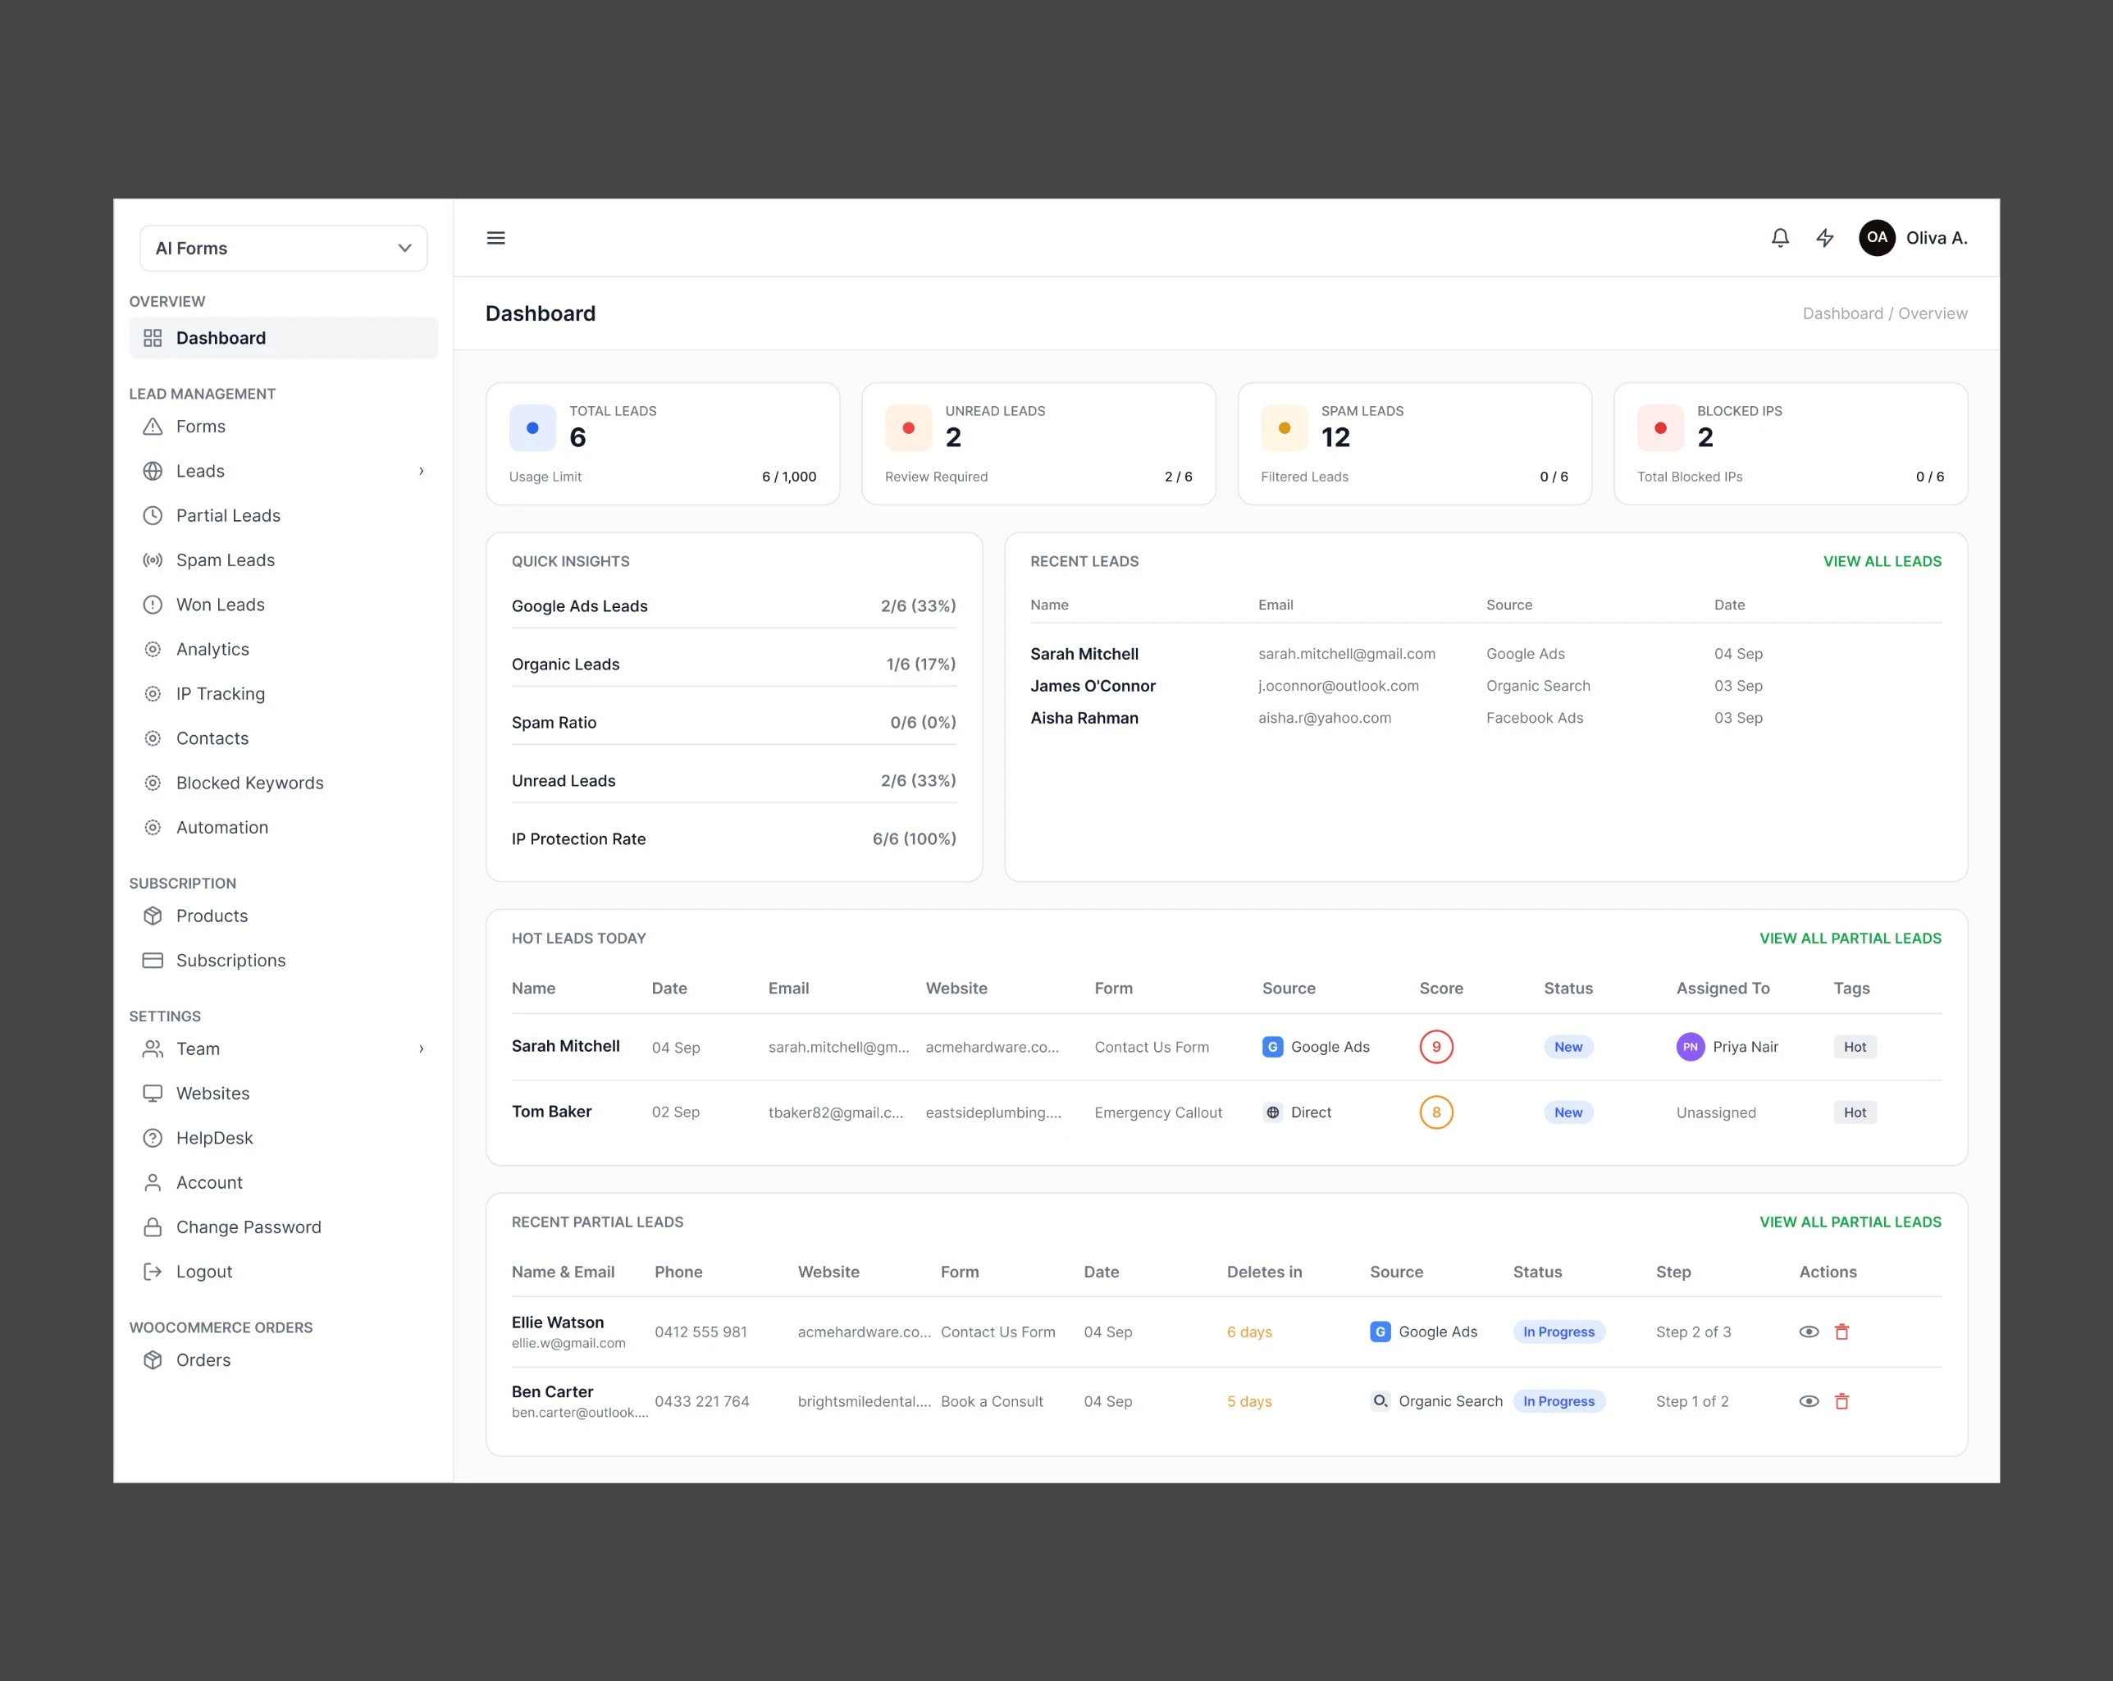
Task: Open Account settings
Action: 283,1182
